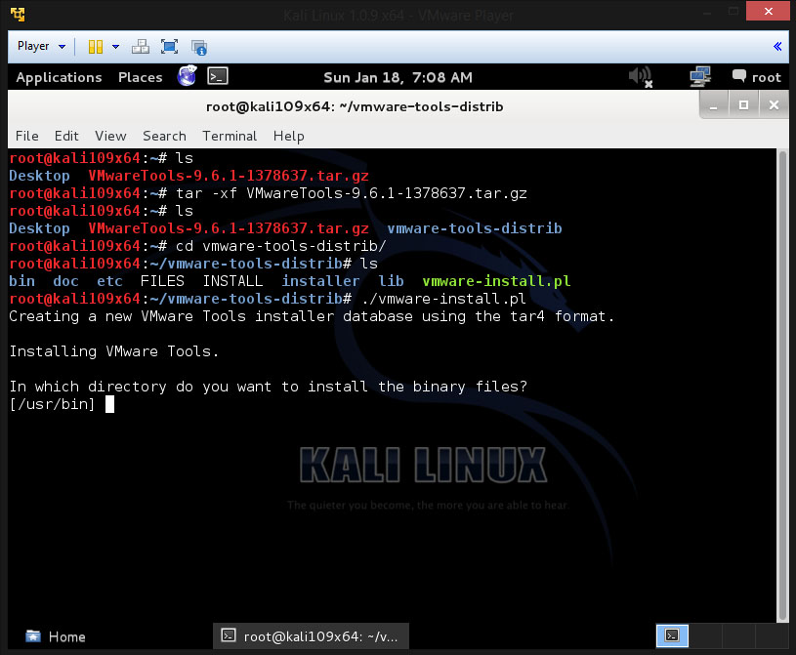Close the terminal window
796x655 pixels.
pyautogui.click(x=774, y=105)
